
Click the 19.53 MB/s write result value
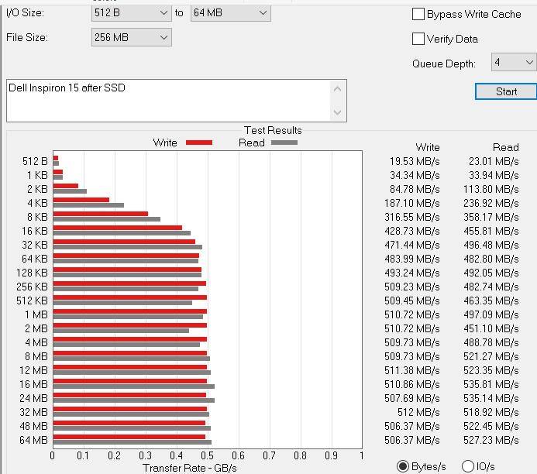pyautogui.click(x=414, y=162)
